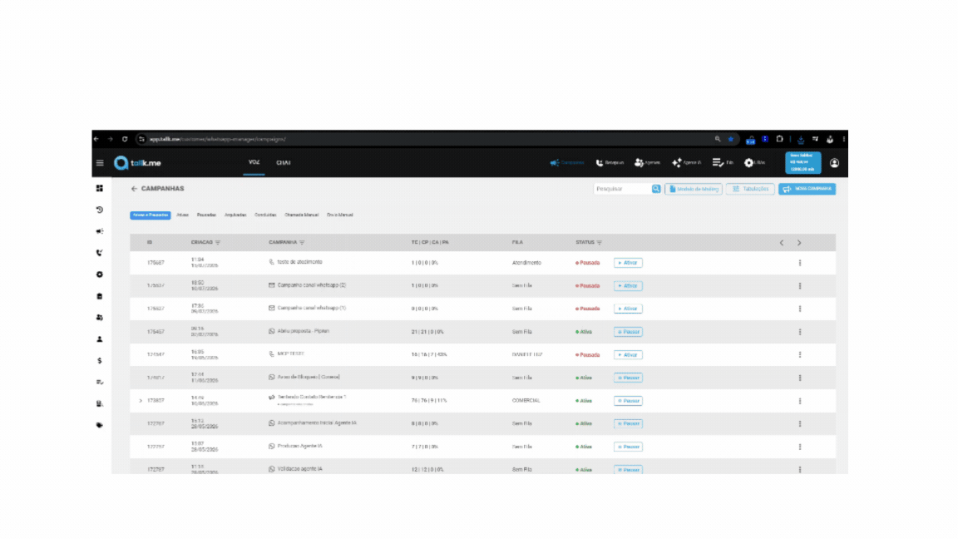Go back using the arrow beside CAMPANHAS
This screenshot has height=539, width=958.
tap(134, 189)
